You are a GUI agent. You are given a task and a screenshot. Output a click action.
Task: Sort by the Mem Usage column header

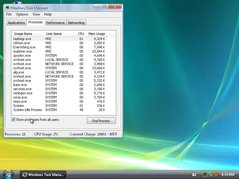pyautogui.click(x=96, y=34)
